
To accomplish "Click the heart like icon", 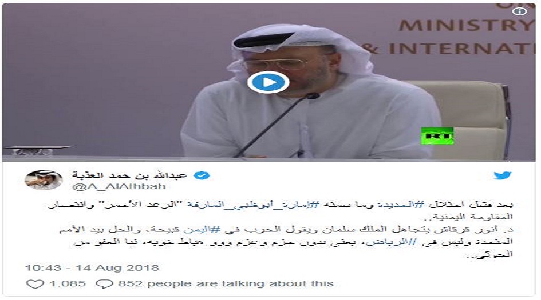I will 35,284.
